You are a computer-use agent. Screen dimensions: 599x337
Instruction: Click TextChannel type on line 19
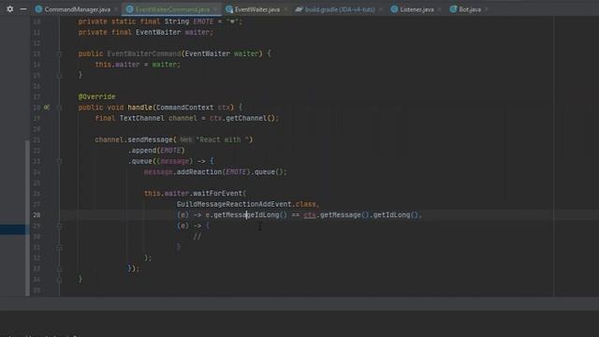[x=141, y=118]
